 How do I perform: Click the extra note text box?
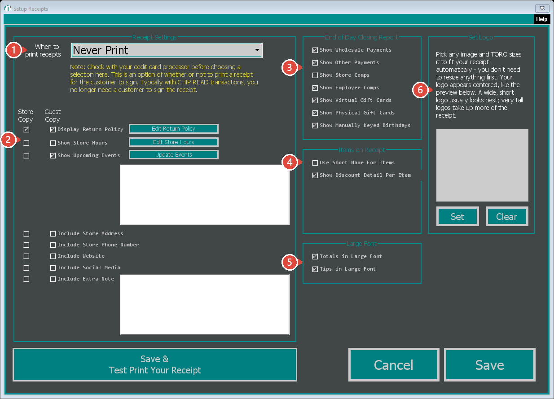pyautogui.click(x=205, y=305)
